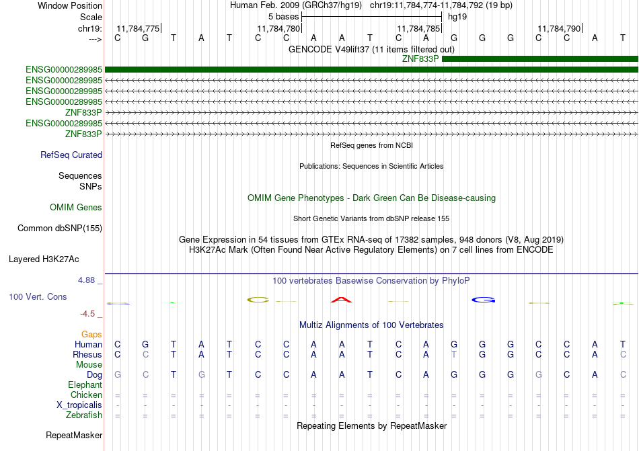Open Multiz Alignments of 100 Vertebrates title

click(x=371, y=325)
